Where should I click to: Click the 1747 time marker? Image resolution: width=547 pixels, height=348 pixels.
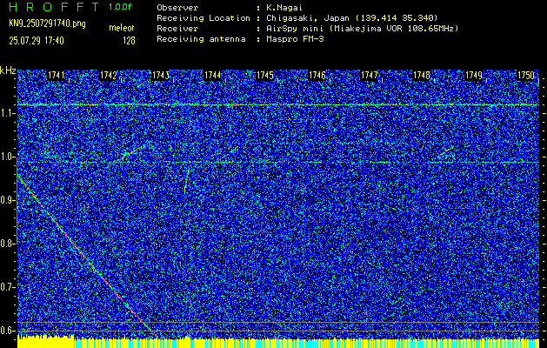click(369, 76)
